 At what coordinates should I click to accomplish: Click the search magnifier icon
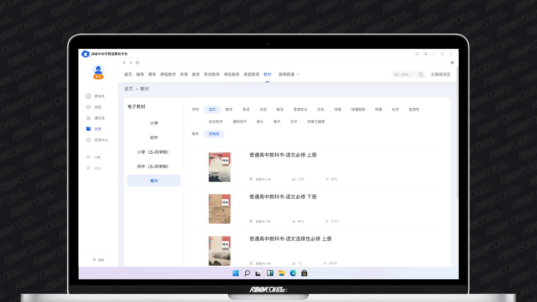[421, 74]
